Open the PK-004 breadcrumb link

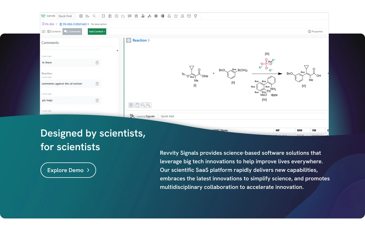[49, 24]
